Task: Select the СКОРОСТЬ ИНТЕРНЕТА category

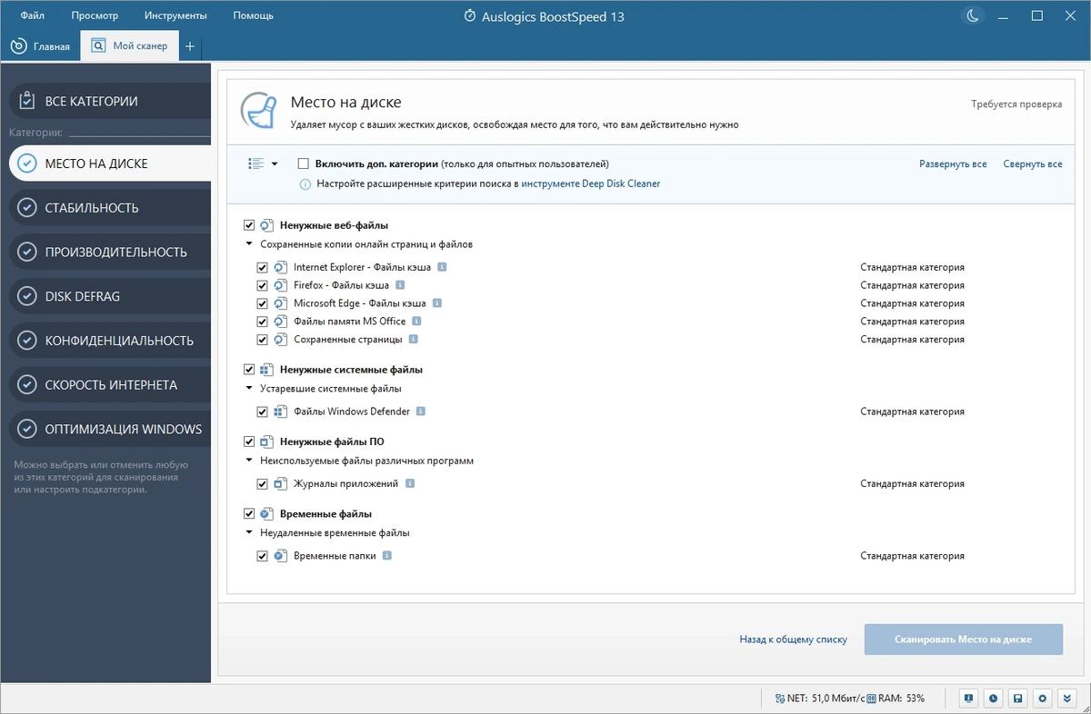Action: pyautogui.click(x=110, y=384)
